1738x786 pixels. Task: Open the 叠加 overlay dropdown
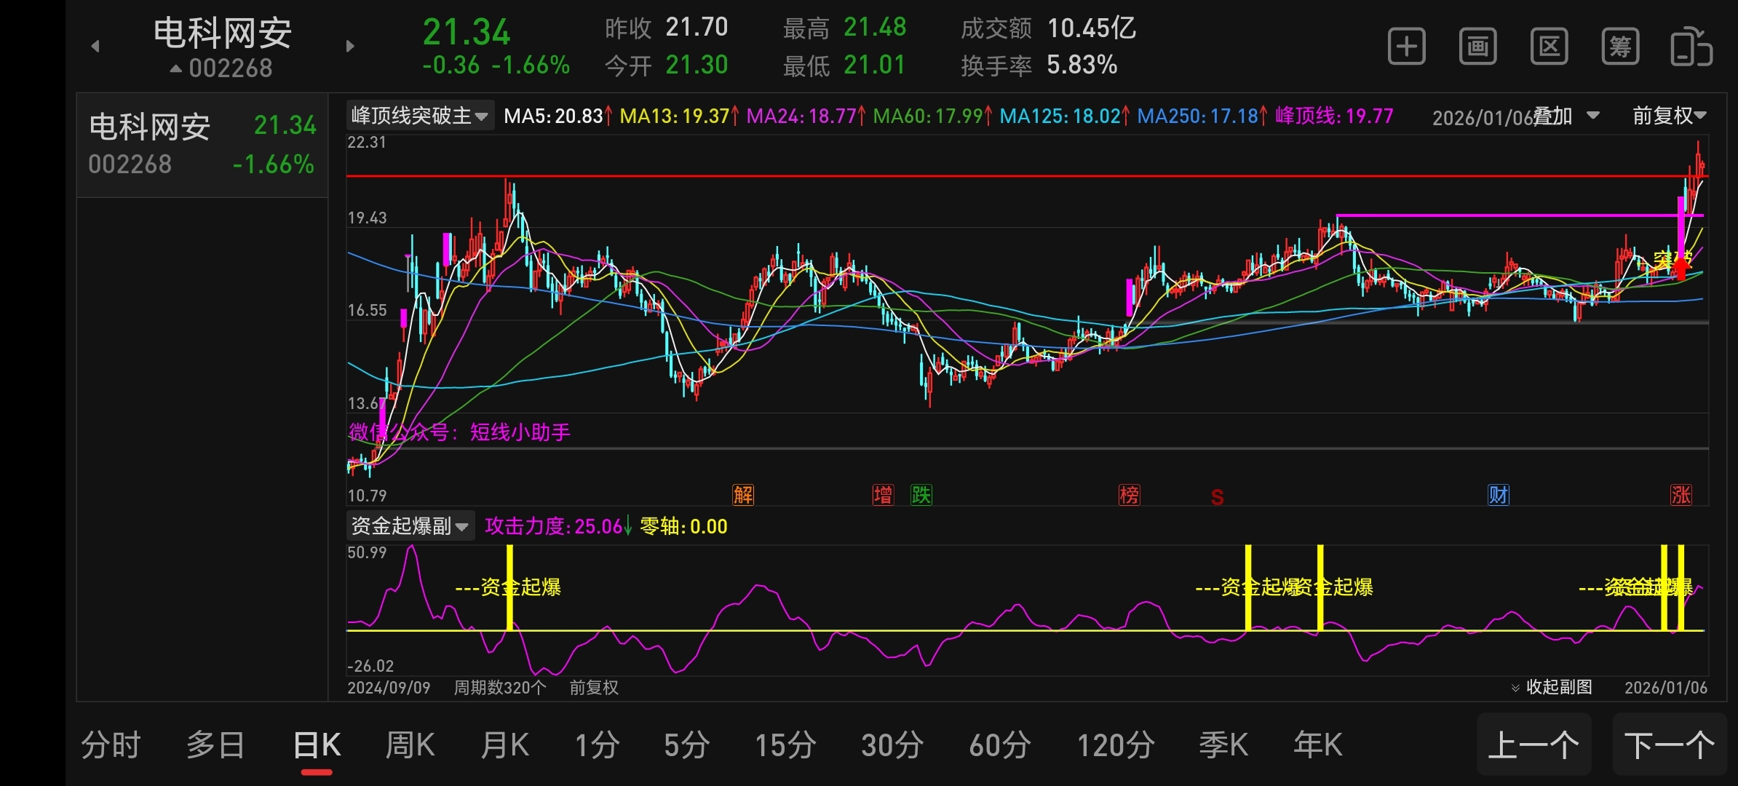[1565, 116]
